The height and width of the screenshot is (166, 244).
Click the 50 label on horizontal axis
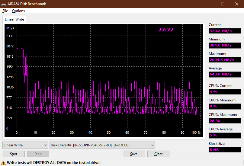[109, 132]
